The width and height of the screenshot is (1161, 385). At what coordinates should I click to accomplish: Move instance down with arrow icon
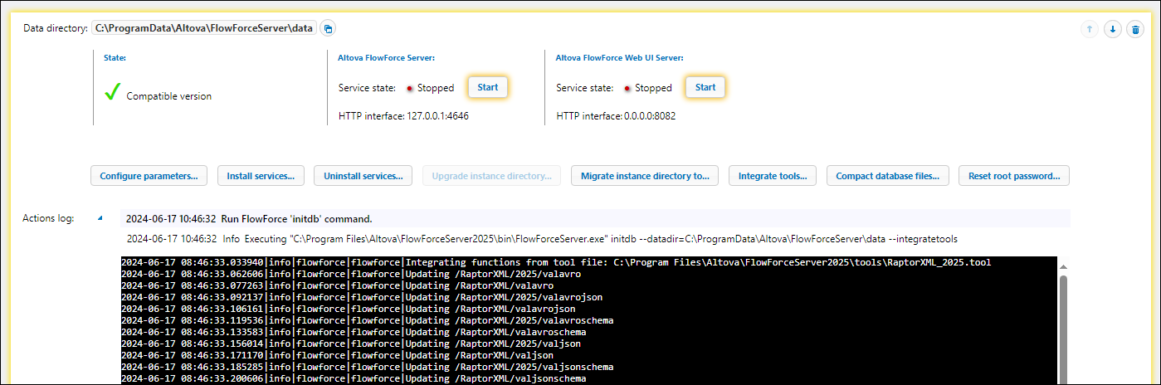coord(1113,29)
